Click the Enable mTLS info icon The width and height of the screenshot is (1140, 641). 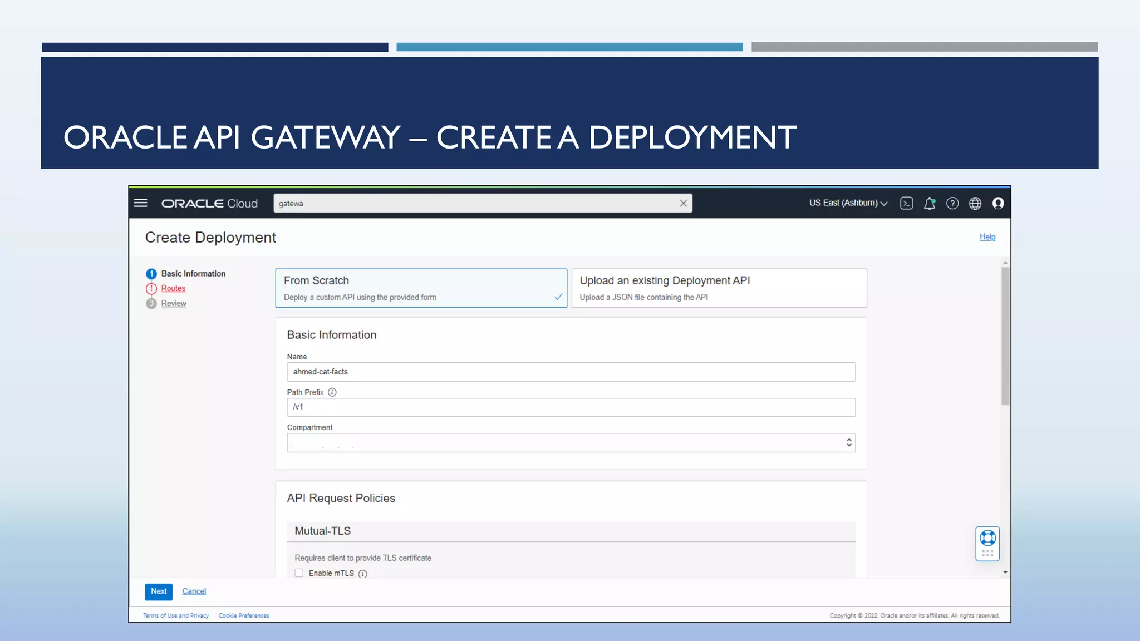363,574
